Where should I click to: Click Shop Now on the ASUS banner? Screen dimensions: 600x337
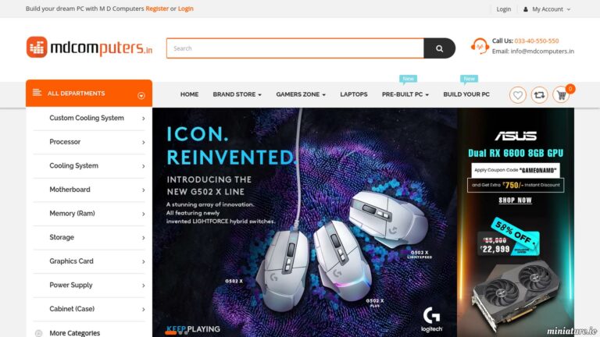pyautogui.click(x=515, y=200)
